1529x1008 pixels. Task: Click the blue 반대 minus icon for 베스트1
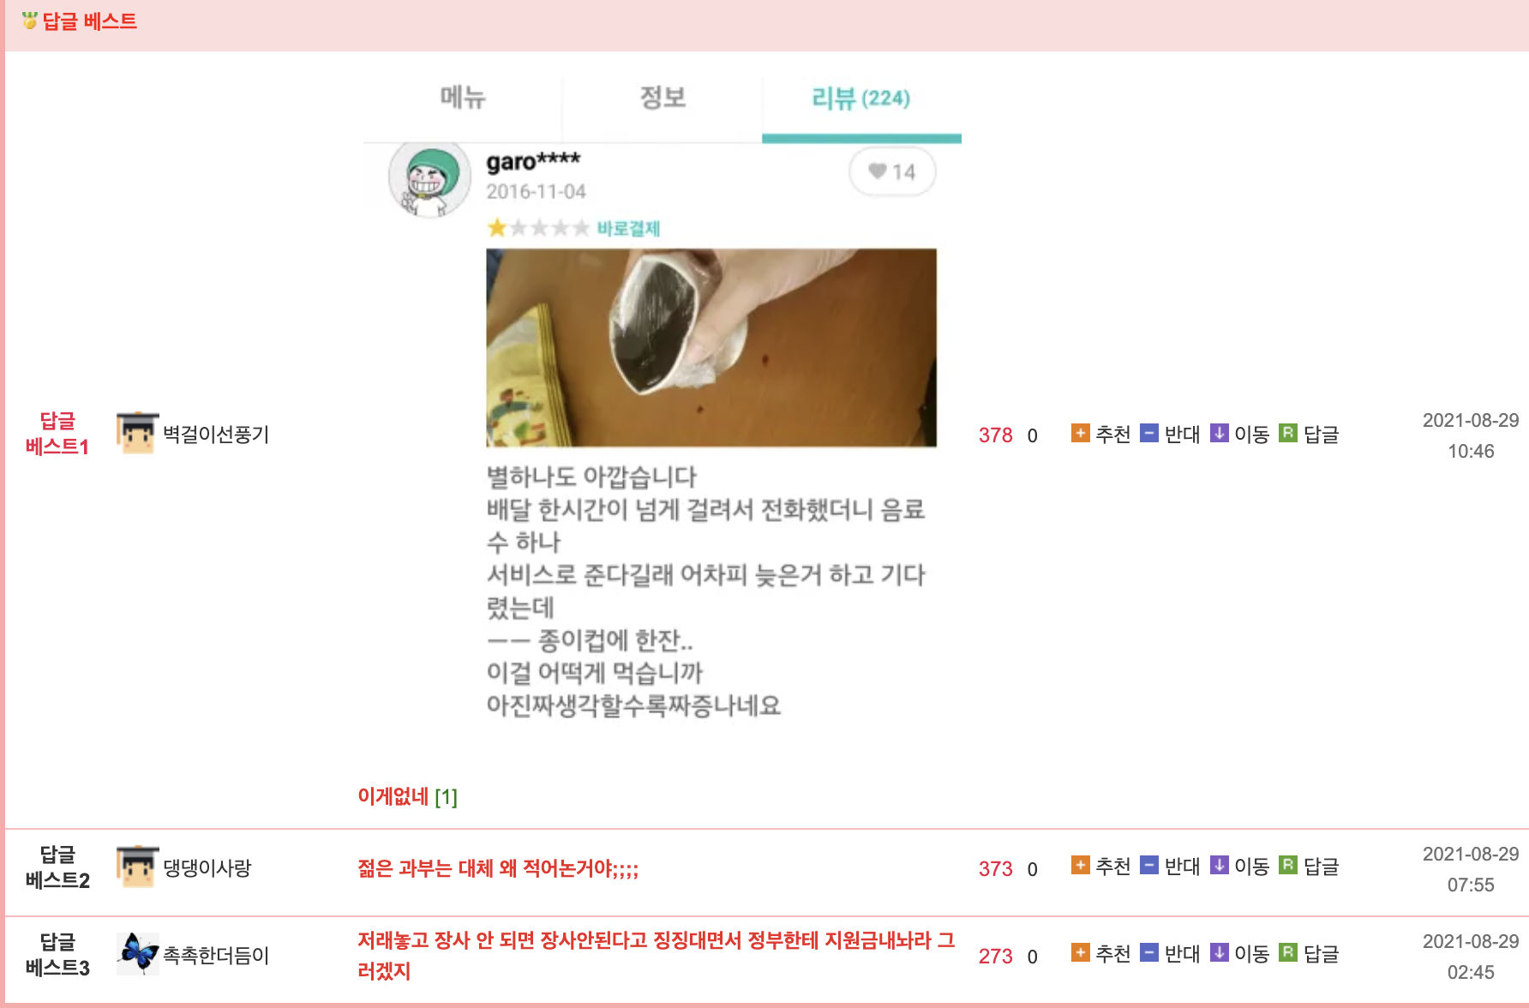click(1149, 434)
